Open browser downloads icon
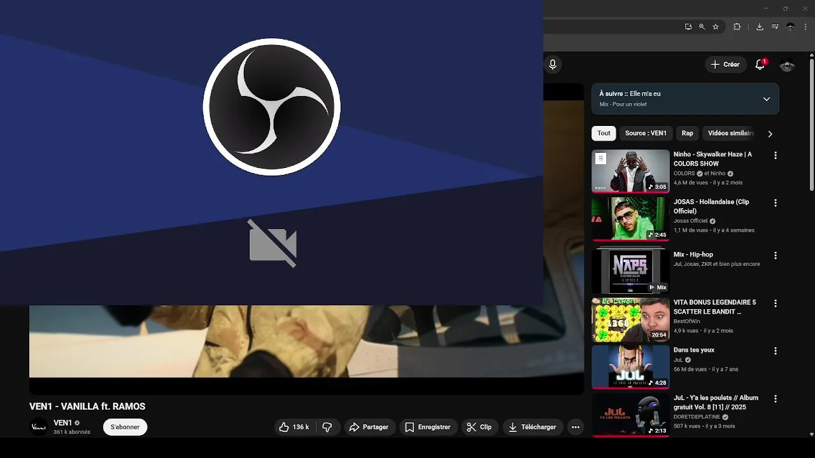815x458 pixels. 760,27
